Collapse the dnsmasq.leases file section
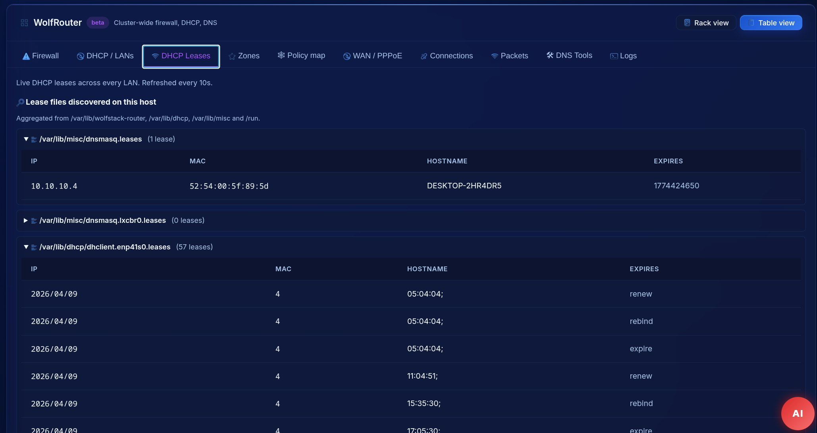817x433 pixels. pyautogui.click(x=26, y=139)
